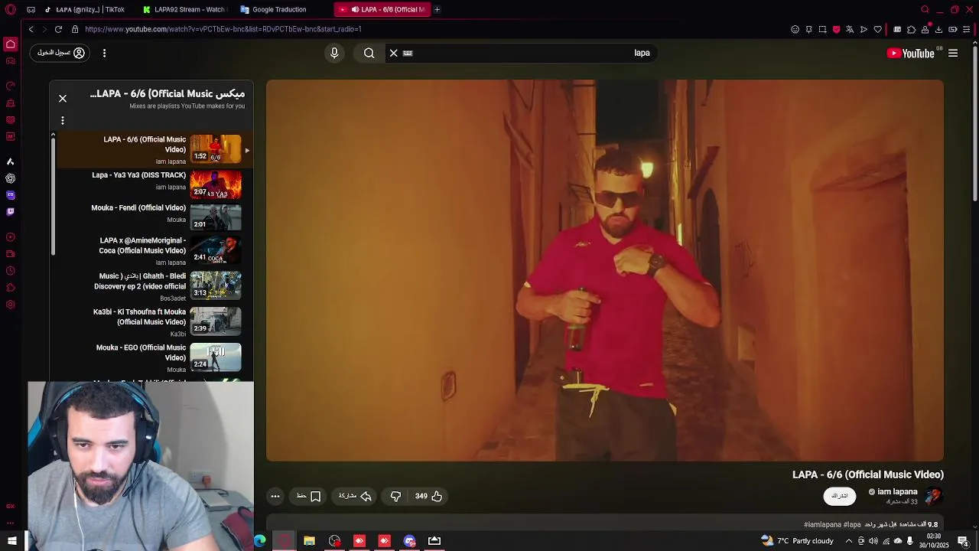Open the sidebar settings gear icon

[x=10, y=305]
